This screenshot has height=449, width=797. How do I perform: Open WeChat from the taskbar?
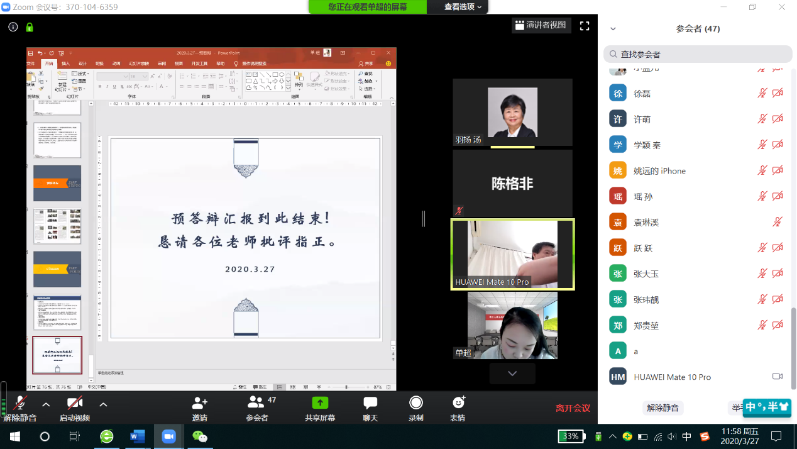(200, 436)
